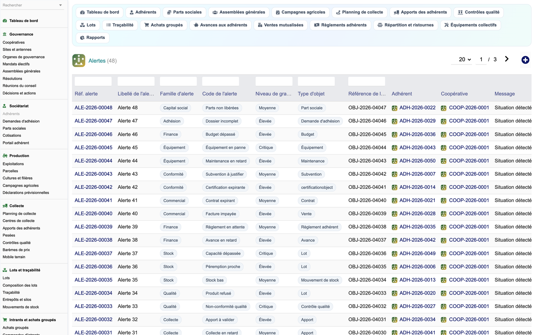Click the Certification expirante tag
The height and width of the screenshot is (335, 541).
click(225, 187)
